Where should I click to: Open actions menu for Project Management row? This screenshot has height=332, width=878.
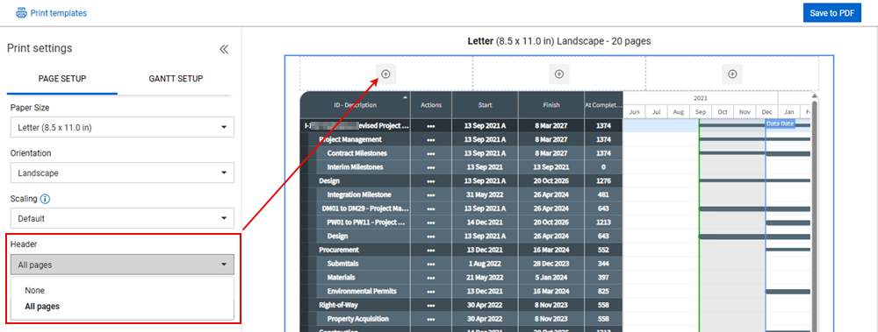[x=430, y=140]
